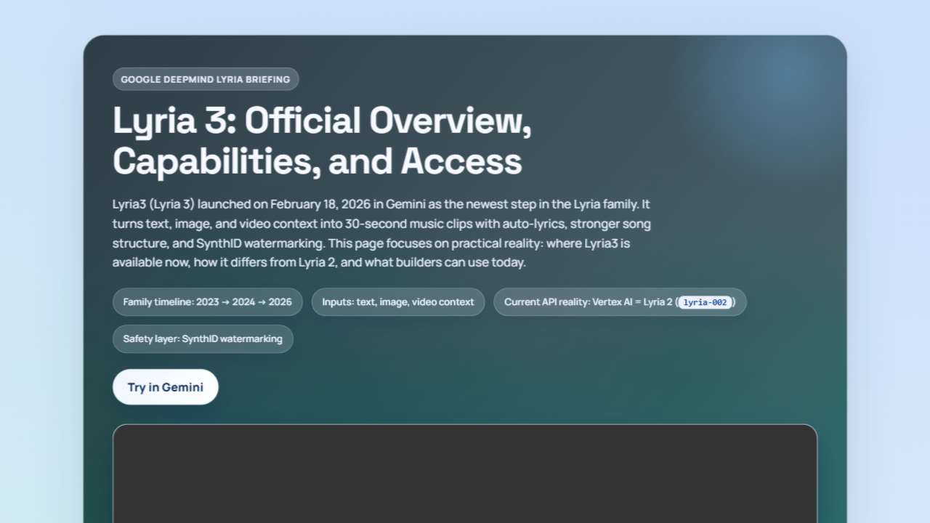Click the Try in Gemini button
Image resolution: width=930 pixels, height=523 pixels.
tap(165, 387)
